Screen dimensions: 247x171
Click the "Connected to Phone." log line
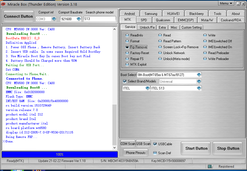point(24,78)
